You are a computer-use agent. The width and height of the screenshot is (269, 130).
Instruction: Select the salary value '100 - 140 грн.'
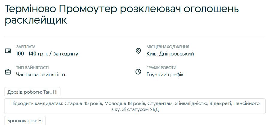point(32,54)
